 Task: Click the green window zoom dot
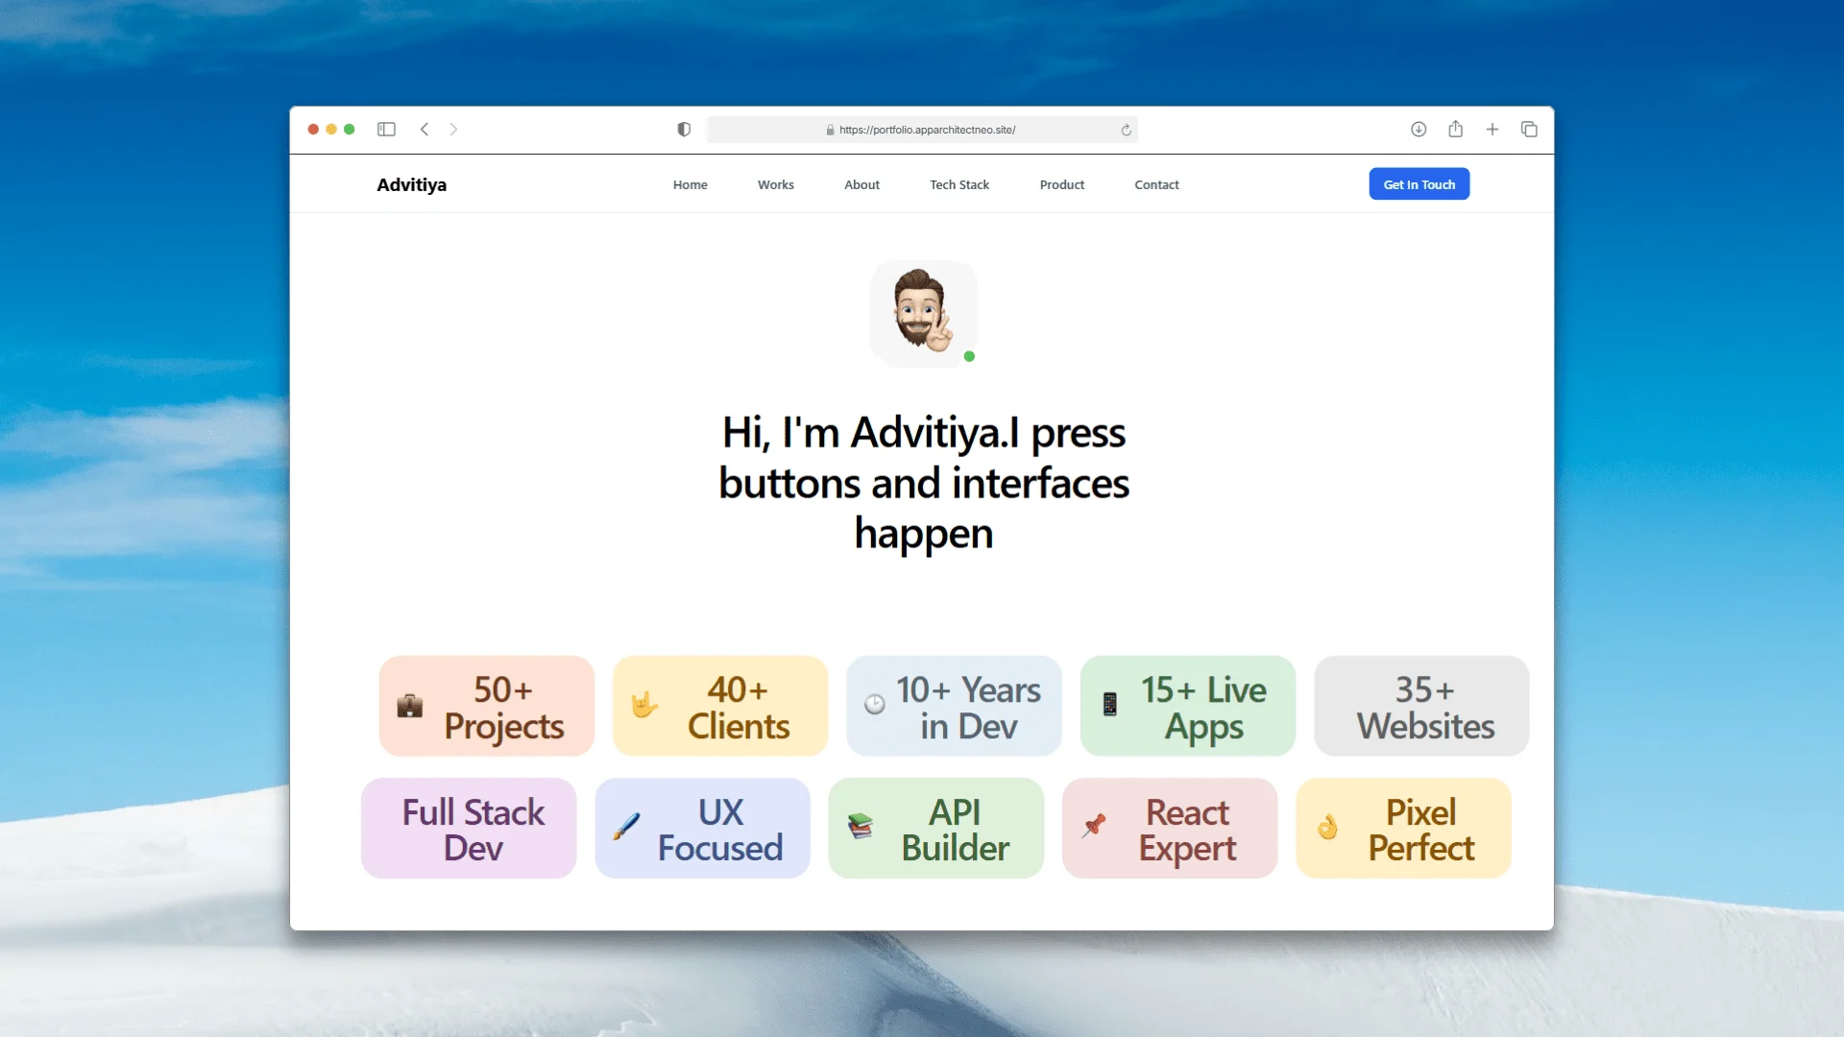coord(350,130)
